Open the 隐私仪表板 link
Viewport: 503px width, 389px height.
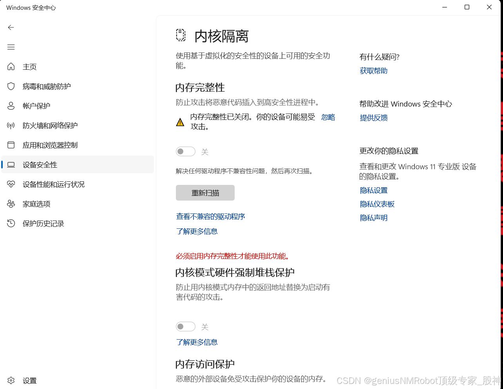coord(377,204)
